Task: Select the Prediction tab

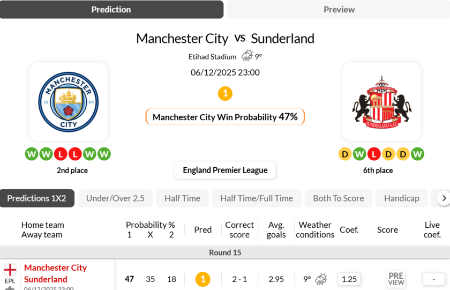Action: (x=111, y=10)
